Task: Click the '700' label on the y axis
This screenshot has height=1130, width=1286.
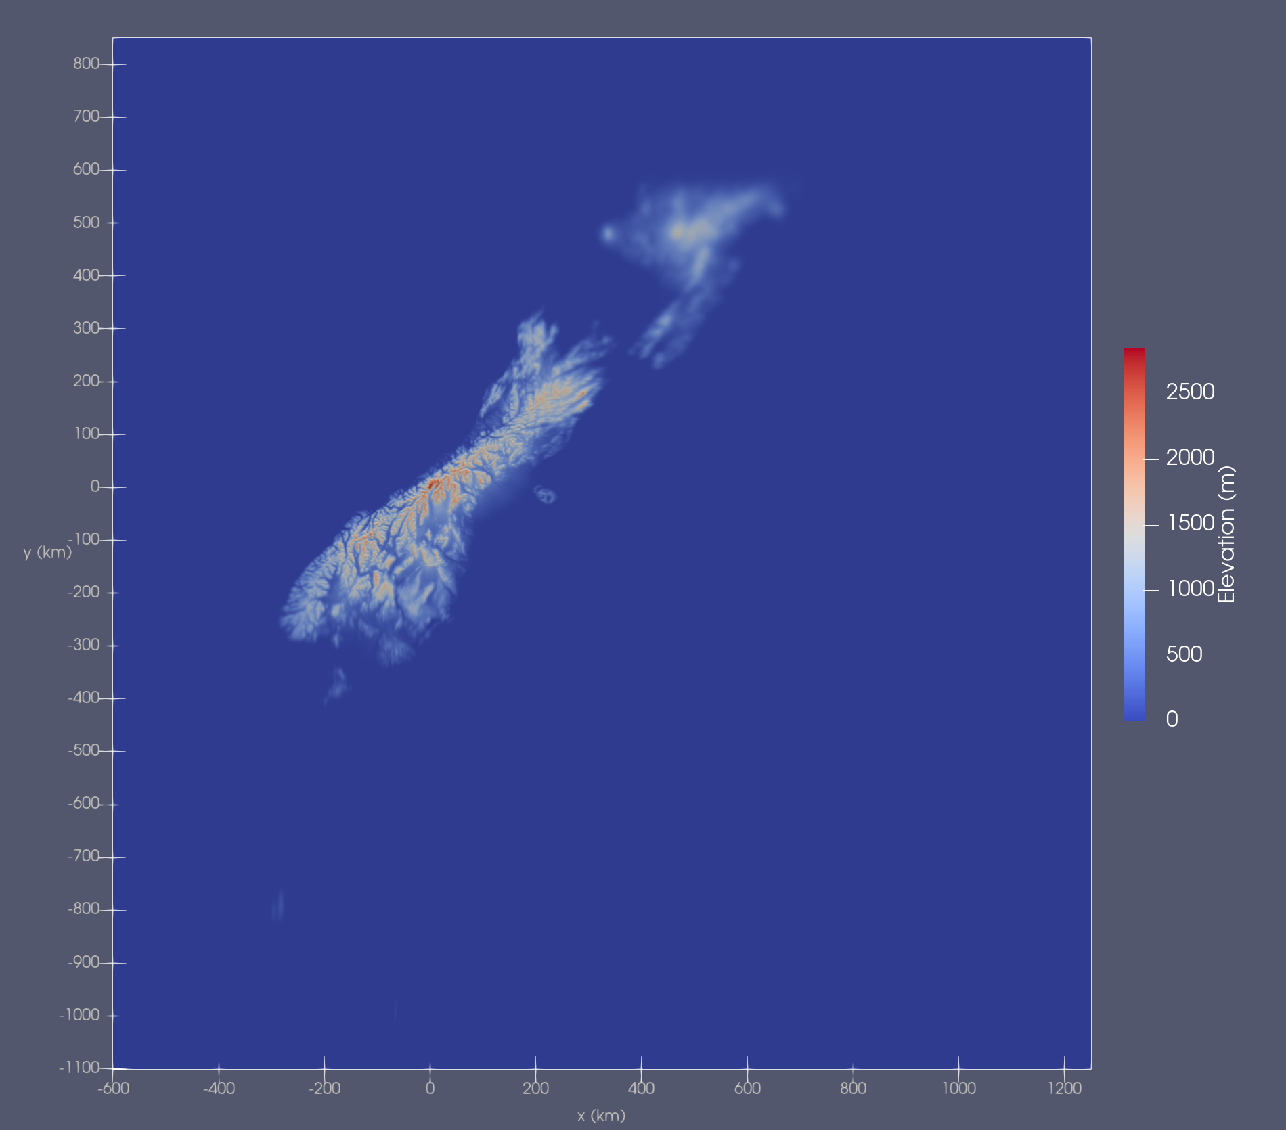Action: point(86,116)
